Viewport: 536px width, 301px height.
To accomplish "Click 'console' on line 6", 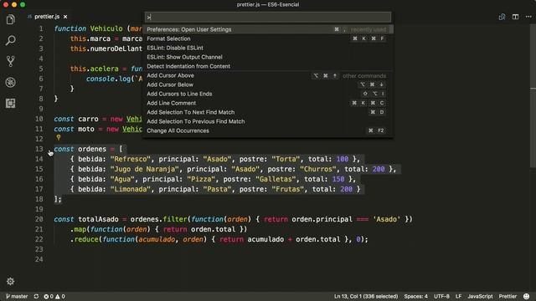I will [100, 79].
